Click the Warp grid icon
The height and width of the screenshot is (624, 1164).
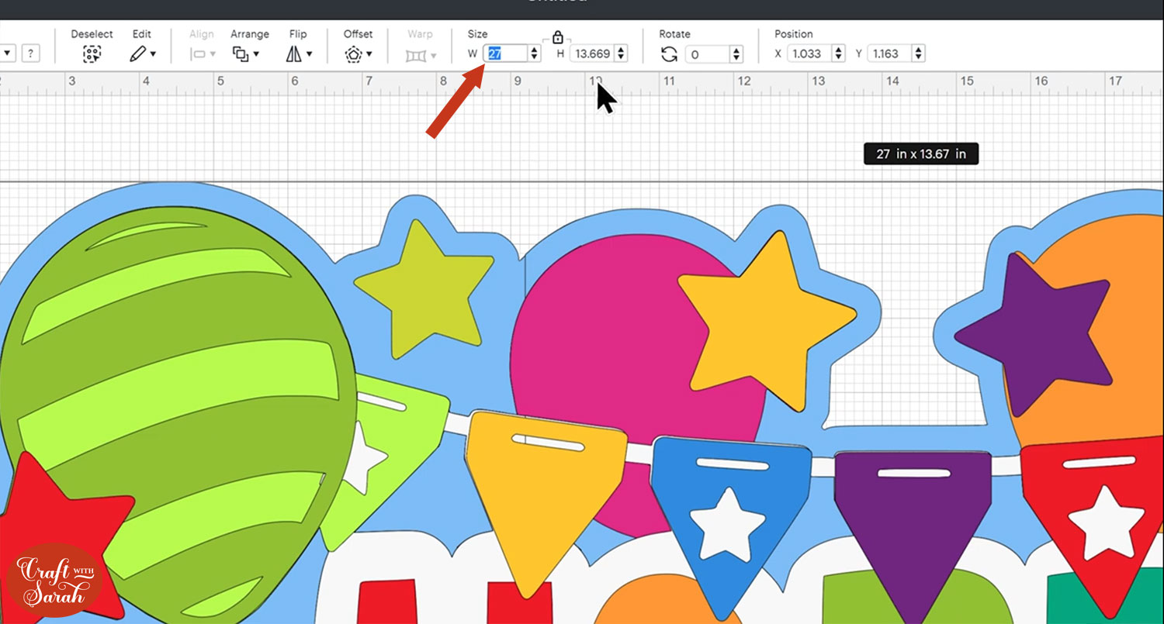(415, 55)
